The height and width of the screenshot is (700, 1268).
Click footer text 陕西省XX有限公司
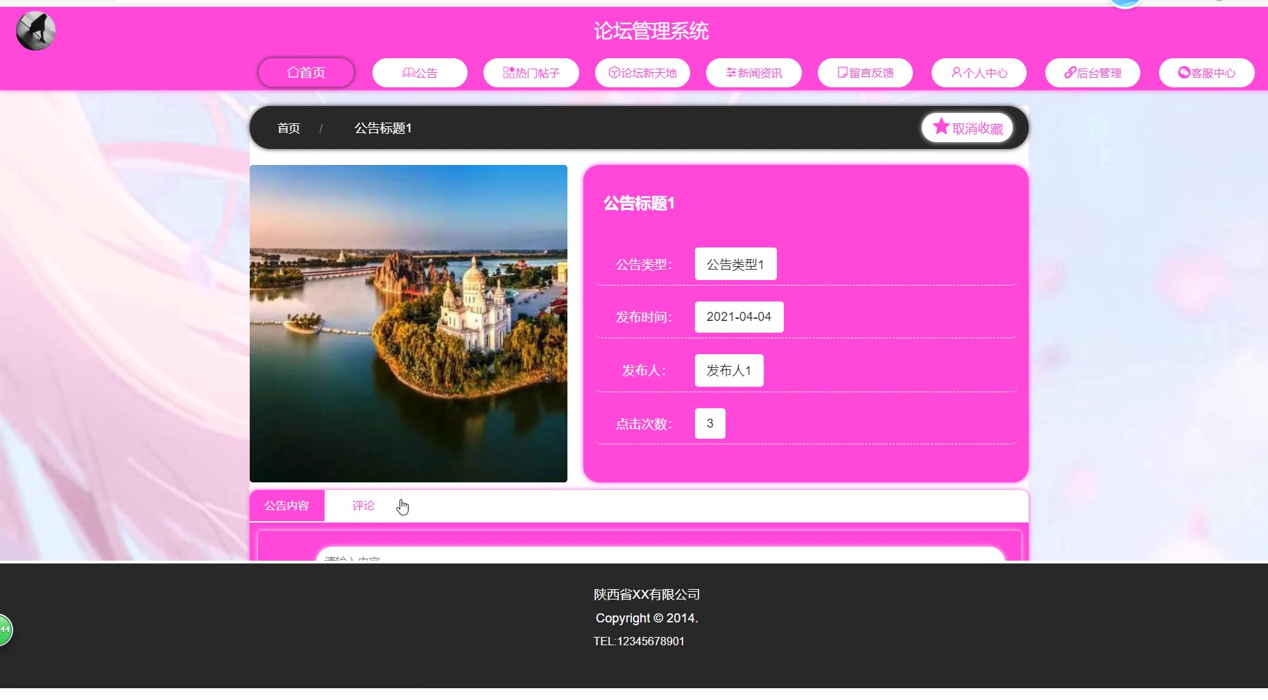tap(646, 595)
